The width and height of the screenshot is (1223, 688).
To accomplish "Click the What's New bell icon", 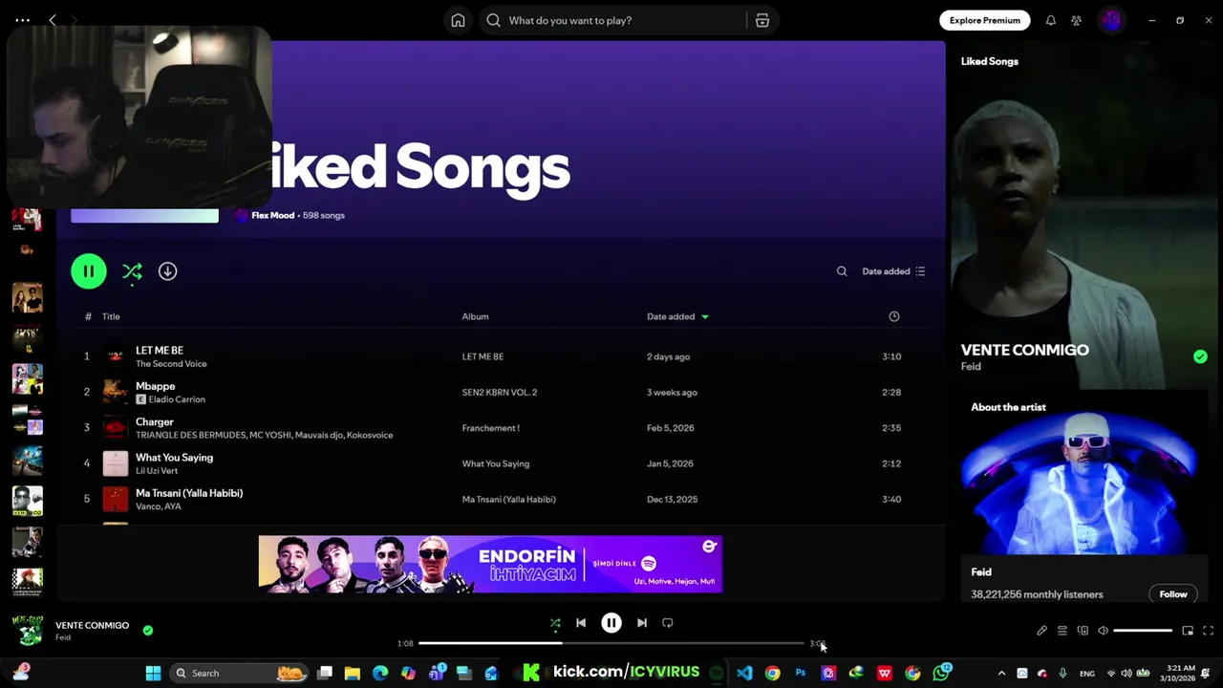I will point(1050,20).
